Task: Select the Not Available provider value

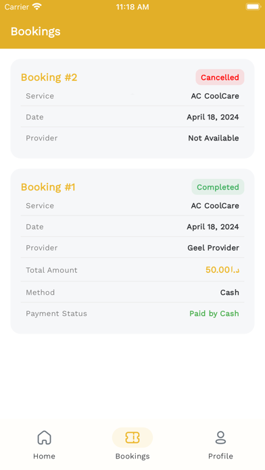Action: 214,138
